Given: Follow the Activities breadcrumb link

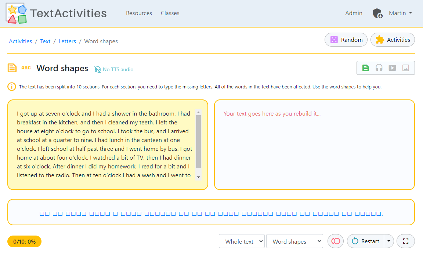Looking at the screenshot, I should tap(21, 41).
